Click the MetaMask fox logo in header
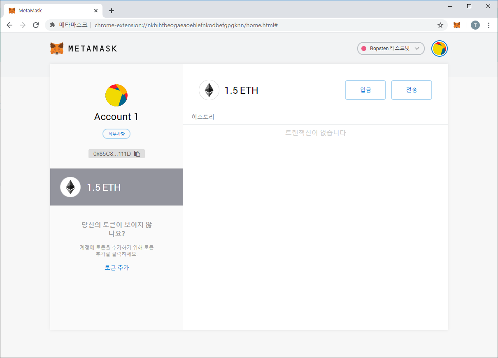498x358 pixels. coord(57,49)
